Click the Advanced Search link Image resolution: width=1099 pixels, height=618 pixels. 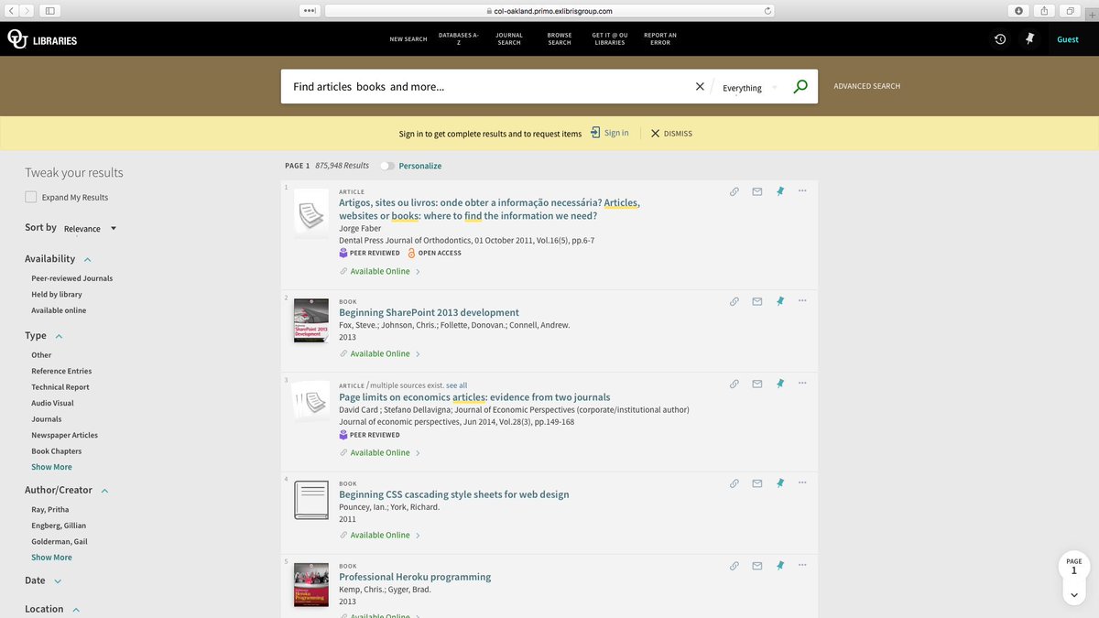(866, 87)
